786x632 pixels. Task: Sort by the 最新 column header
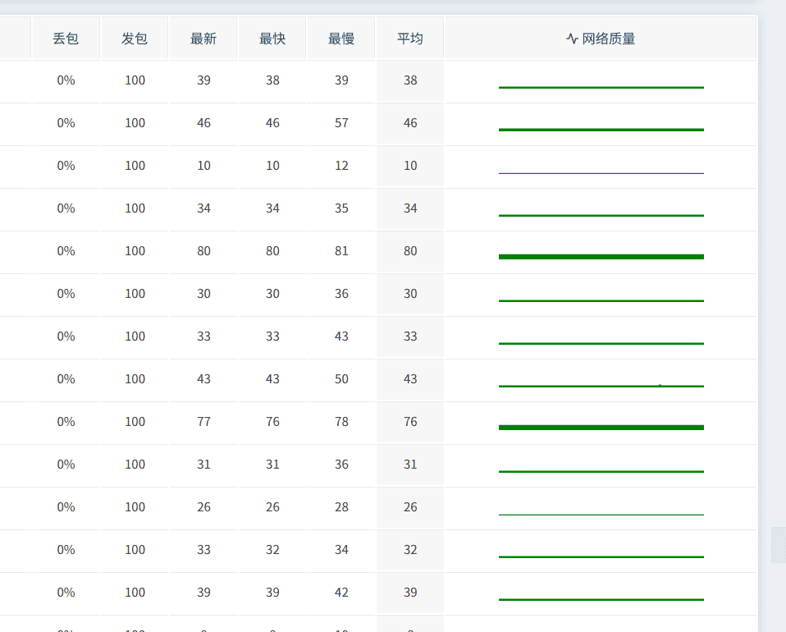tap(203, 39)
